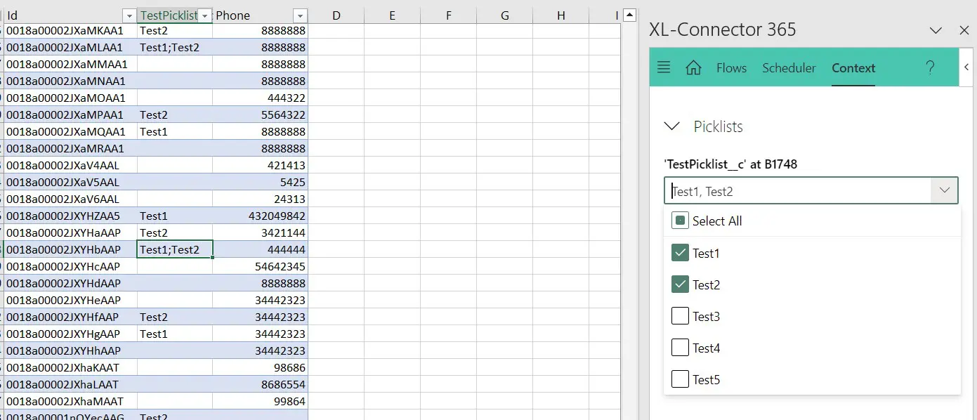This screenshot has width=977, height=420.
Task: Collapse the task pane with side arrow
Action: click(x=966, y=67)
